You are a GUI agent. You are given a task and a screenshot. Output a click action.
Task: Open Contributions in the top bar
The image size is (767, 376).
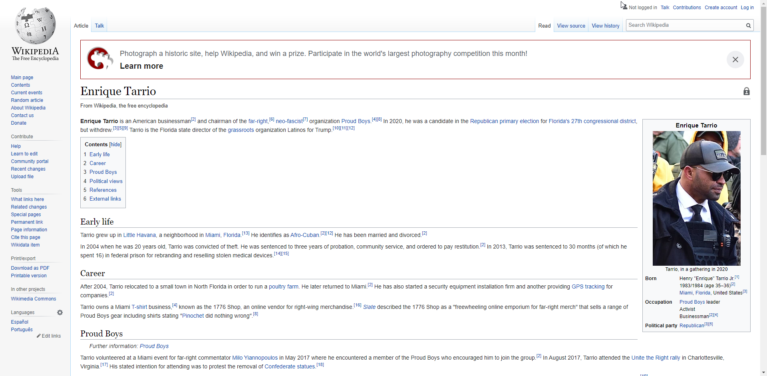click(687, 8)
